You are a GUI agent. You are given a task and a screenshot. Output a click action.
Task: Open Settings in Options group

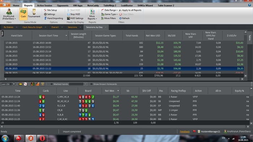coord(50,14)
